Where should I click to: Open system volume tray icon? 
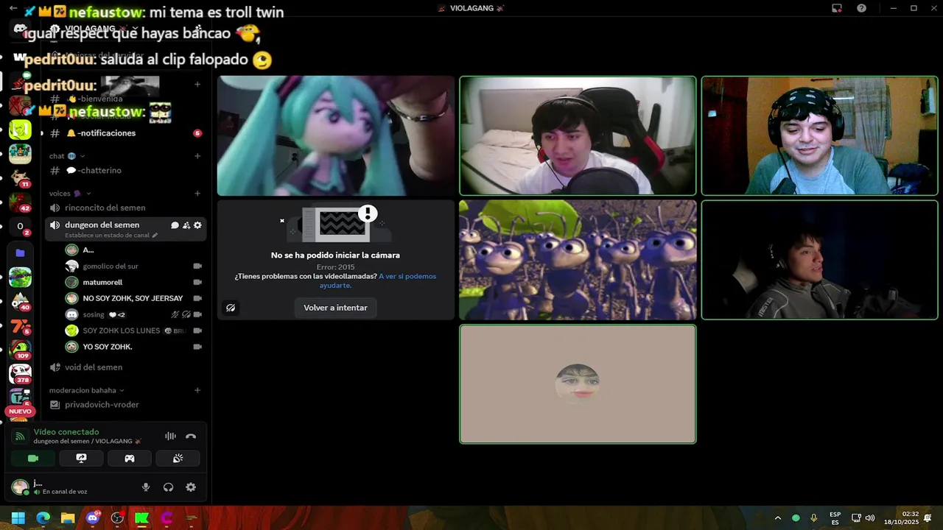(x=870, y=518)
